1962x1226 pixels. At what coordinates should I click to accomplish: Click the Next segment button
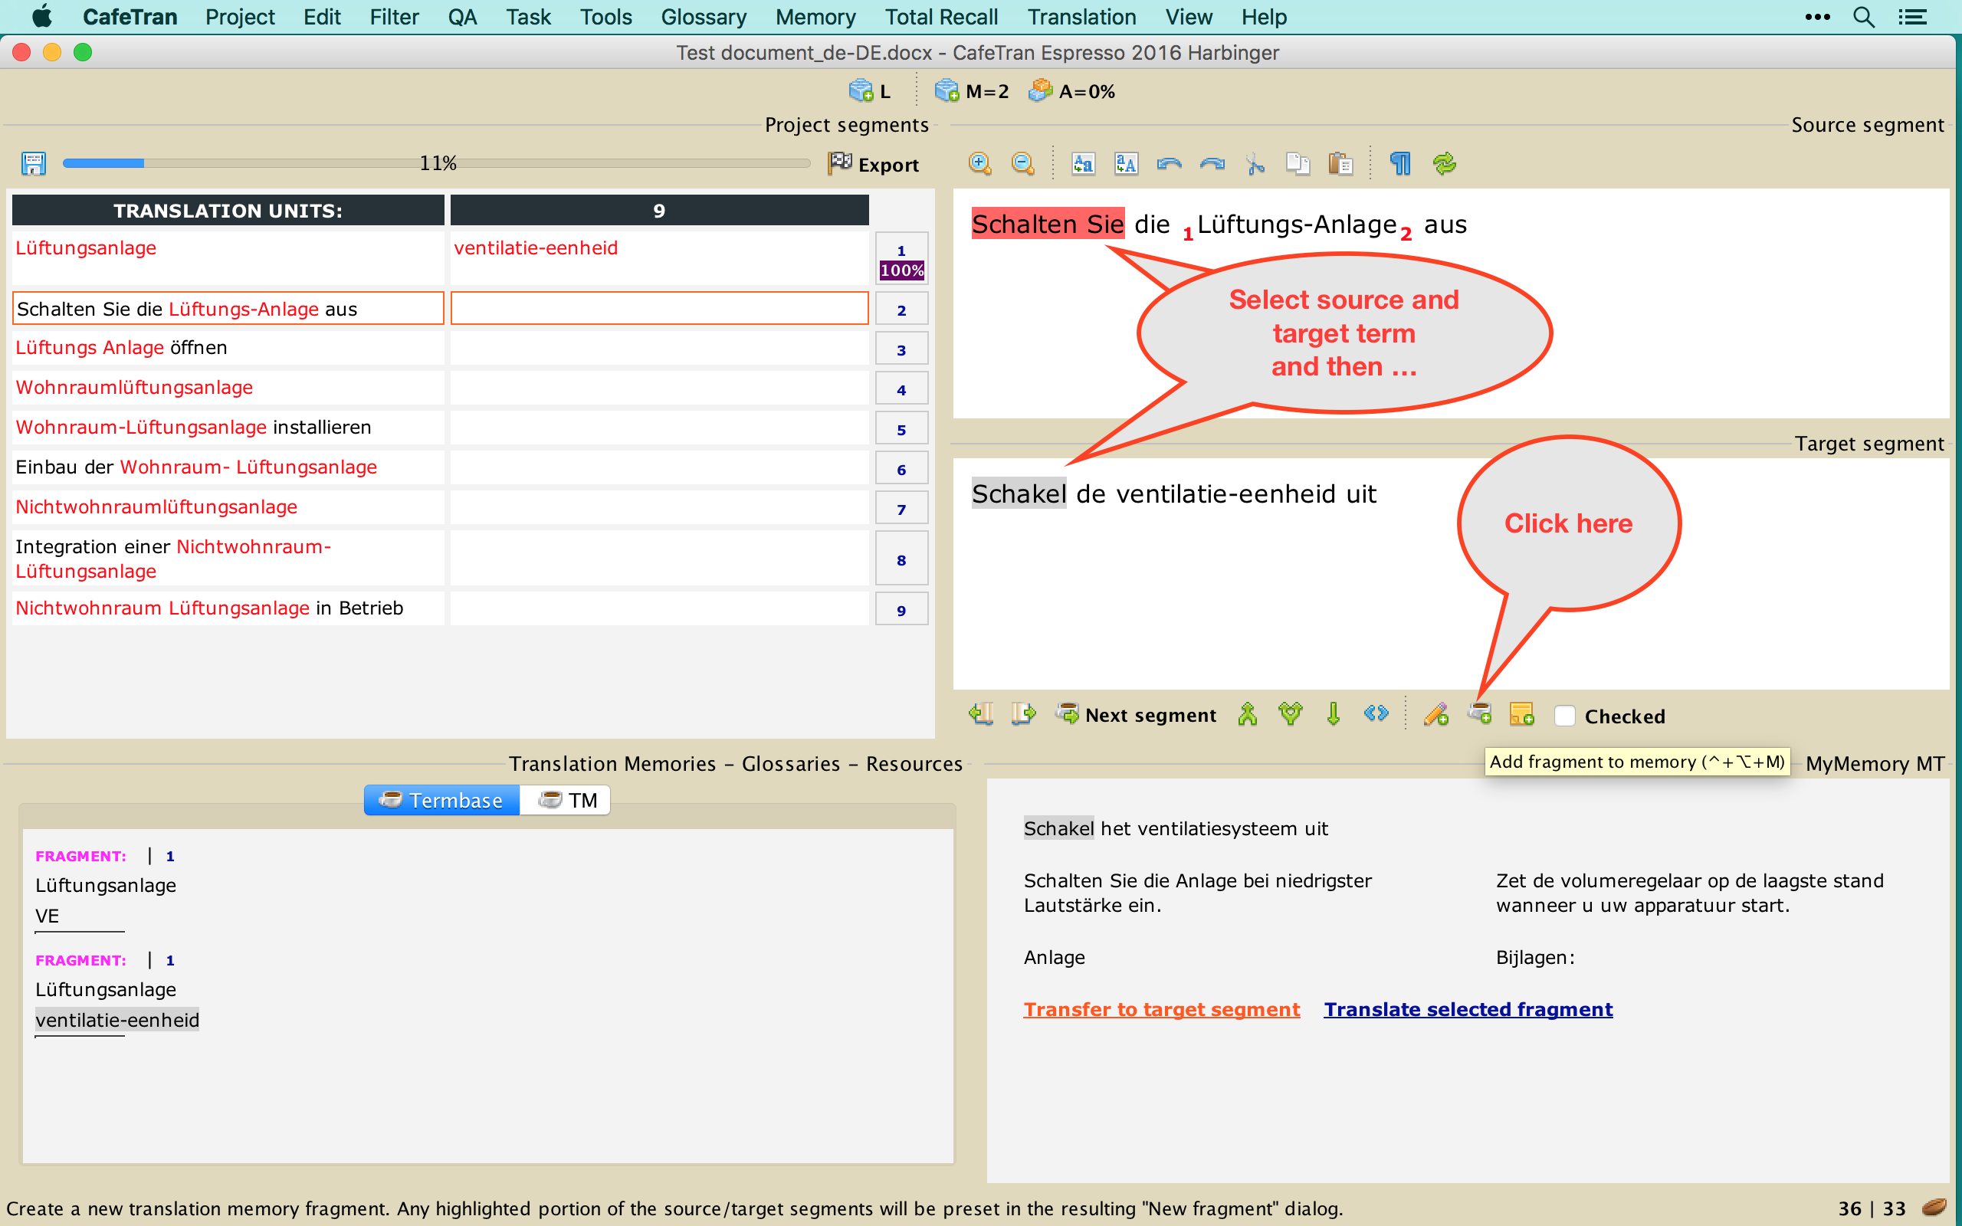(1136, 714)
